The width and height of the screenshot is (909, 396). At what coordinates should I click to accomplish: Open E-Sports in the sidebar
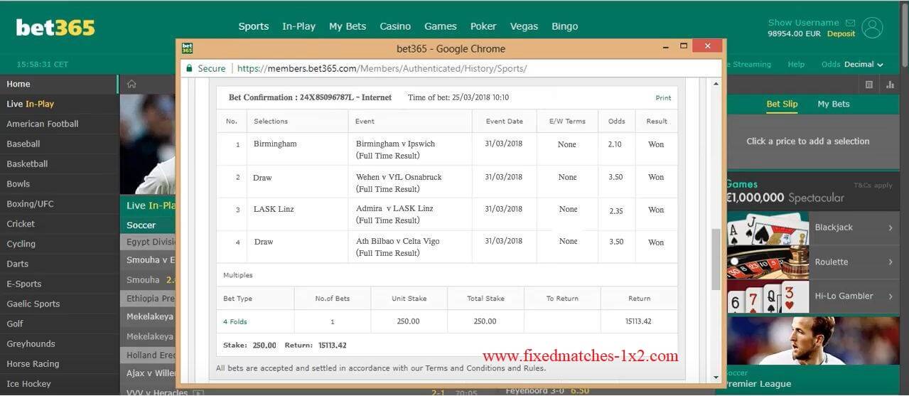pyautogui.click(x=59, y=284)
